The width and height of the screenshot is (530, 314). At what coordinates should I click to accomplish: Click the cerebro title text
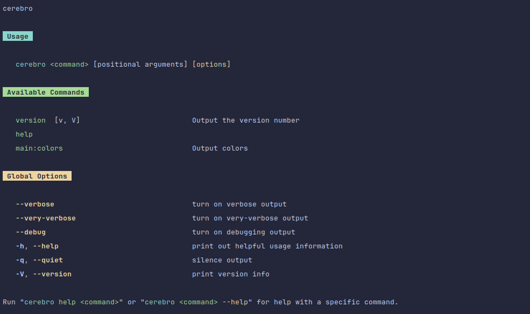18,9
